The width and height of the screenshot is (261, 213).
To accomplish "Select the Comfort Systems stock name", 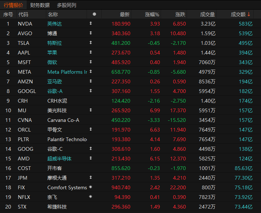I will (67, 188).
